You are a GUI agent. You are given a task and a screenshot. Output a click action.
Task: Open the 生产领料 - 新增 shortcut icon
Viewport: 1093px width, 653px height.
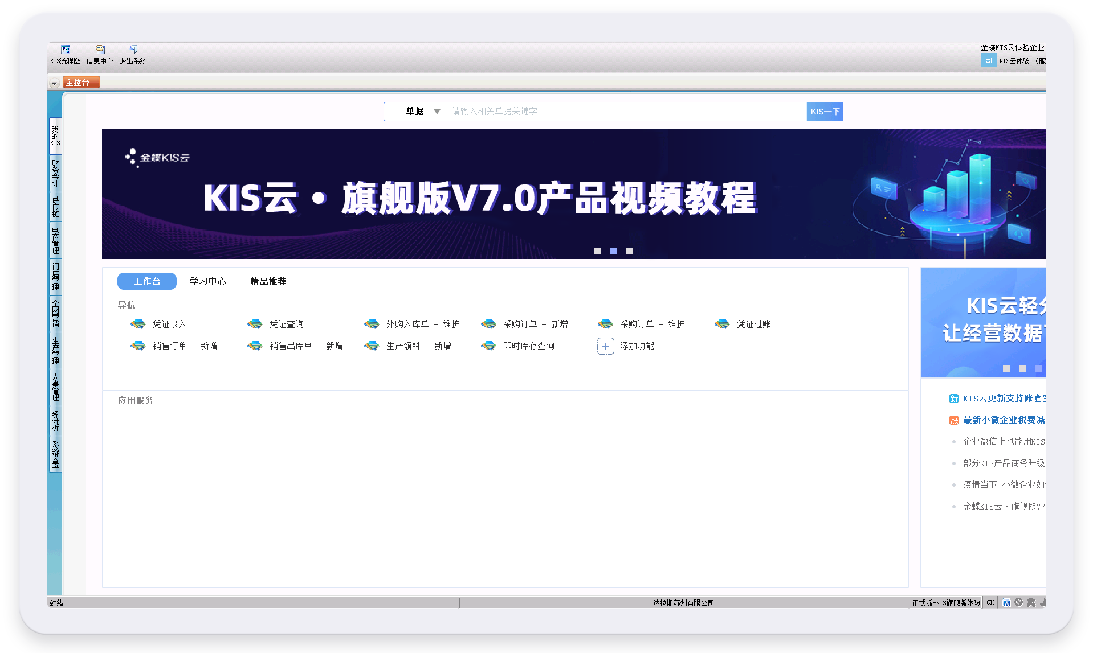[x=372, y=346]
